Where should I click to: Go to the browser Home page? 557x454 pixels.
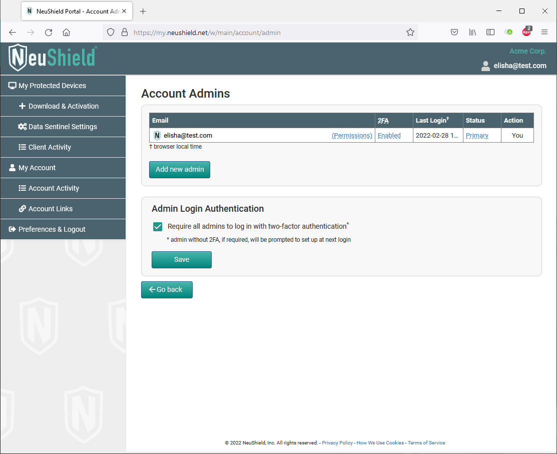coord(67,33)
